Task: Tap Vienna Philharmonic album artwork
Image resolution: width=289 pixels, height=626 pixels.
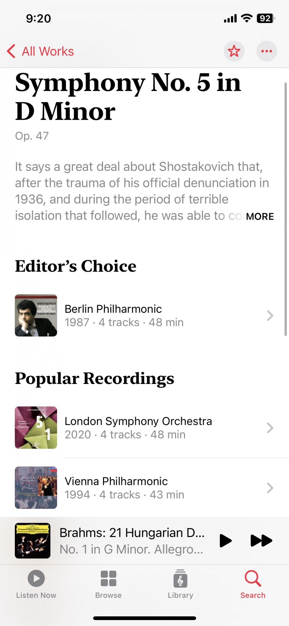Action: pyautogui.click(x=36, y=488)
